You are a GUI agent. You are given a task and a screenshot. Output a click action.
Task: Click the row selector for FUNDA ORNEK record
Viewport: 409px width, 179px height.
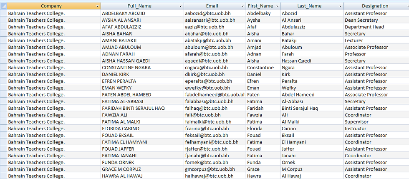[x=3, y=163]
